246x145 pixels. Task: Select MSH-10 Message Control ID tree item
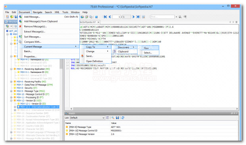pyautogui.click(x=33, y=94)
